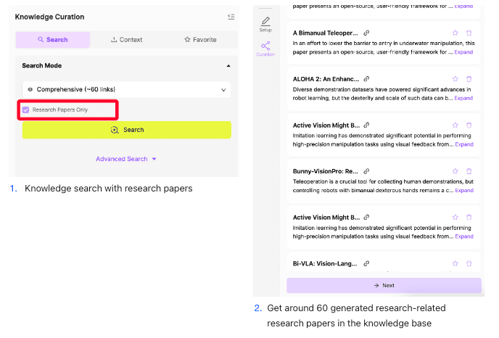Viewport: 499px width, 338px height.
Task: Switch to the Context tab
Action: pos(126,40)
